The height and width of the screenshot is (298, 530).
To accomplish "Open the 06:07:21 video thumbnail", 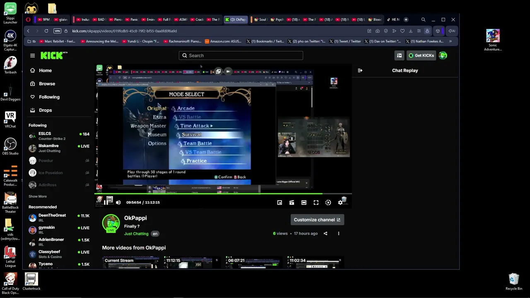I will tap(254, 262).
